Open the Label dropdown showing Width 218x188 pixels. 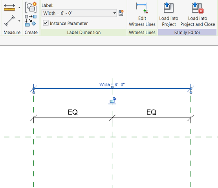pyautogui.click(x=79, y=13)
